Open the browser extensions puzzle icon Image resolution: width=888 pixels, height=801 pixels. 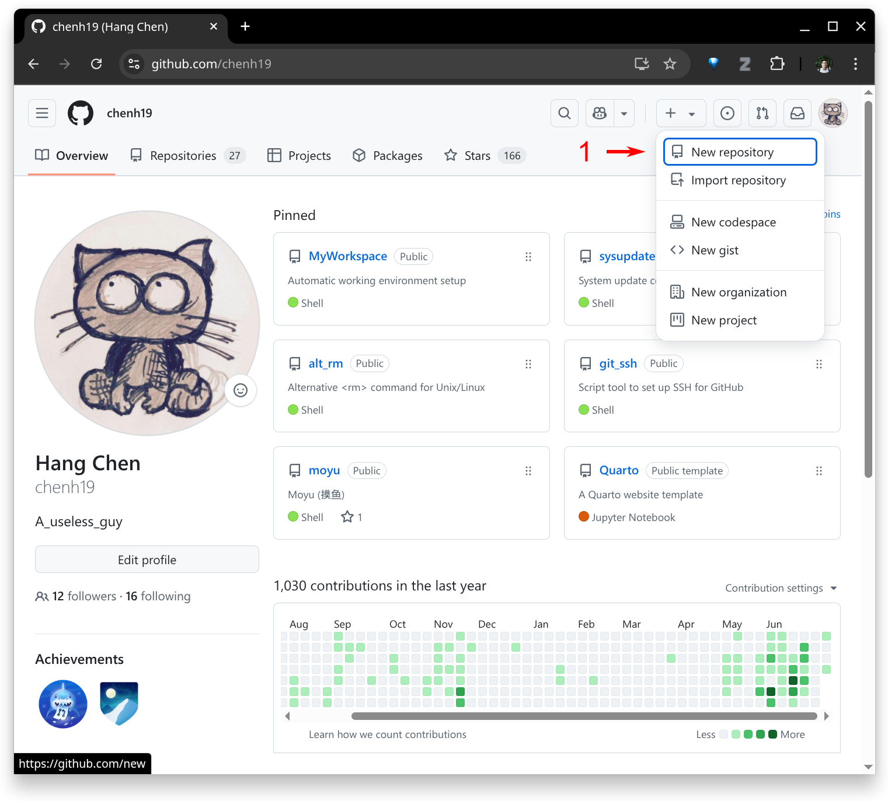(x=777, y=64)
